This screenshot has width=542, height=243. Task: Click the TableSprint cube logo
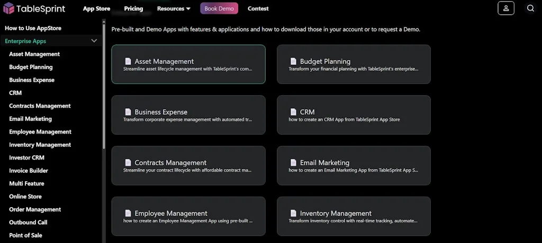click(9, 8)
